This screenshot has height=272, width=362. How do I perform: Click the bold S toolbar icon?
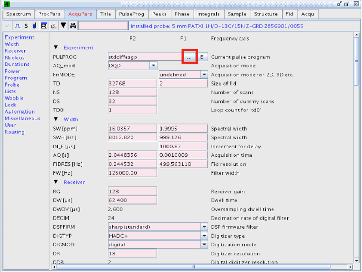tap(26, 26)
